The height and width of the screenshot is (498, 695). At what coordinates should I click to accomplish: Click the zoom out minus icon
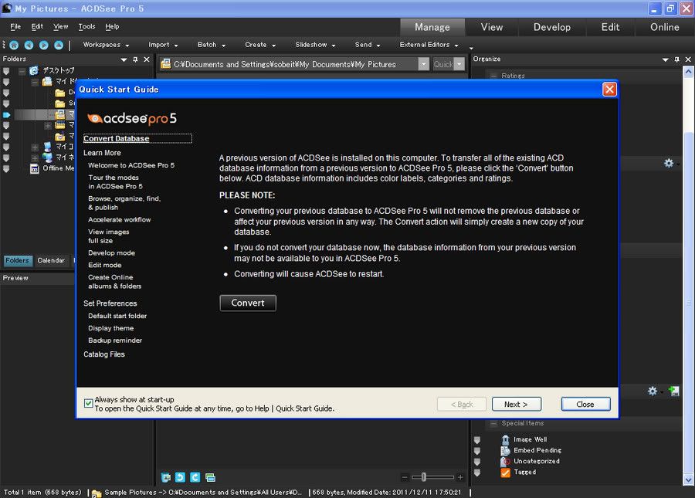(x=405, y=477)
